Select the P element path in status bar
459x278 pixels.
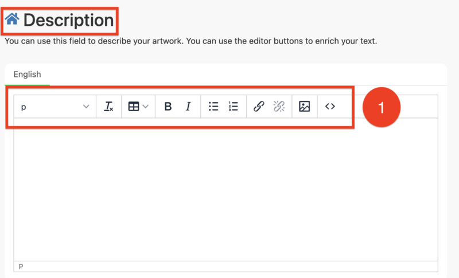pyautogui.click(x=21, y=267)
